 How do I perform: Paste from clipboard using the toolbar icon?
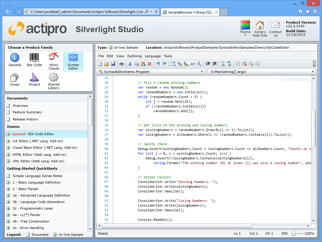[x=143, y=64]
